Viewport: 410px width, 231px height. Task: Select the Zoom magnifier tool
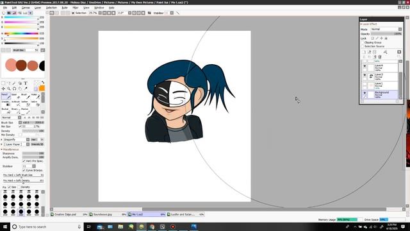click(x=9, y=89)
